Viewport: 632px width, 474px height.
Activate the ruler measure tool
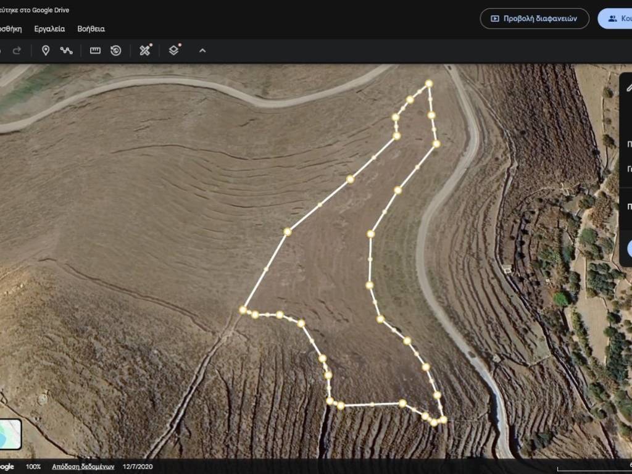click(95, 51)
